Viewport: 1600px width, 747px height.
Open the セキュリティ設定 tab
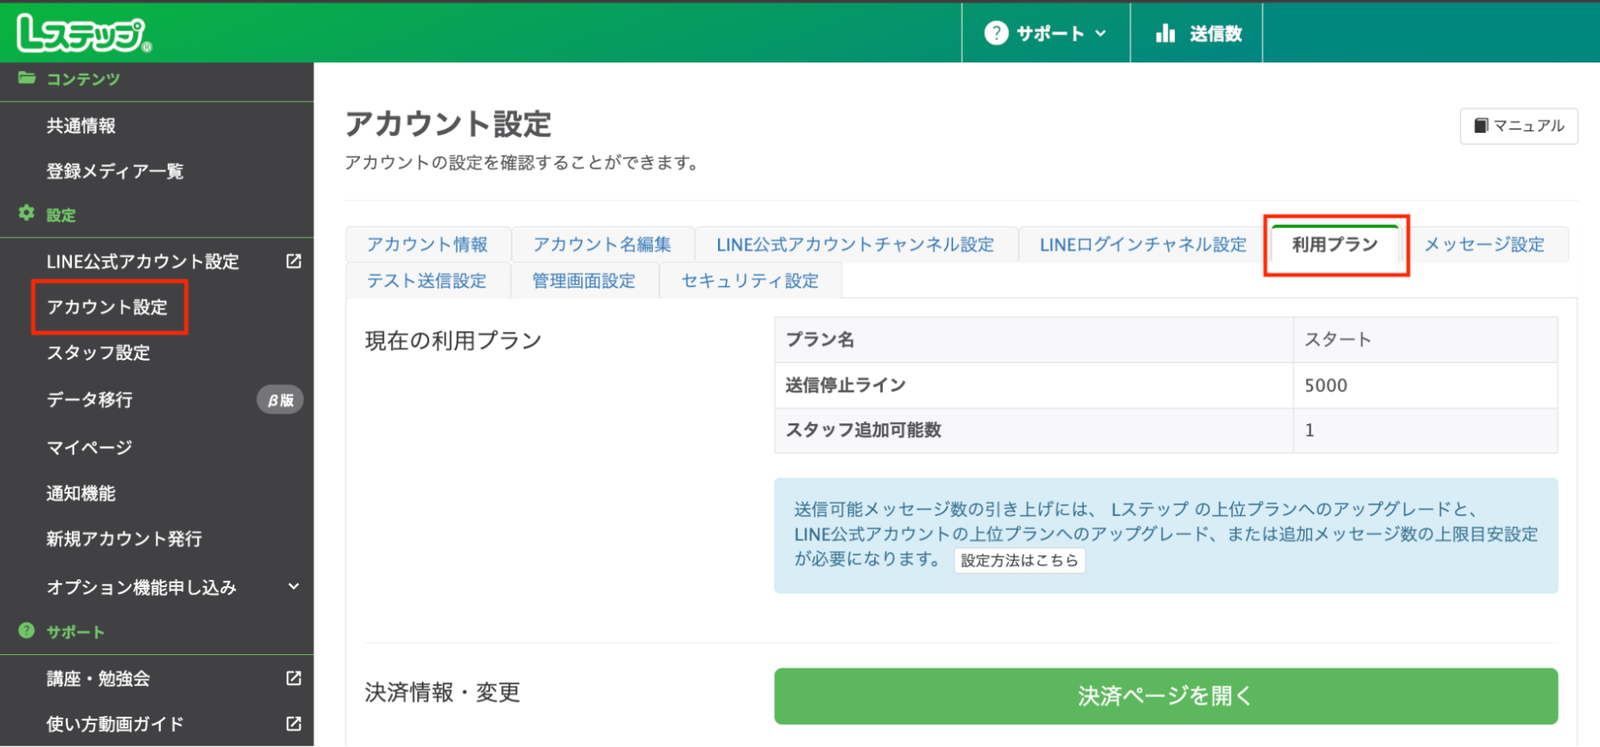click(749, 280)
